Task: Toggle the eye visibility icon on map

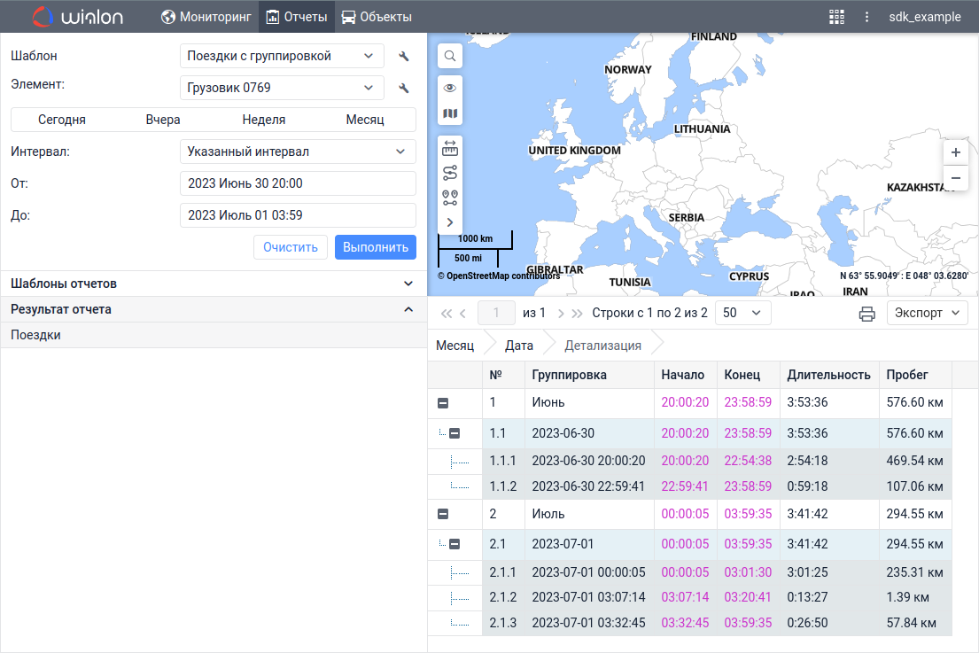Action: 450,88
